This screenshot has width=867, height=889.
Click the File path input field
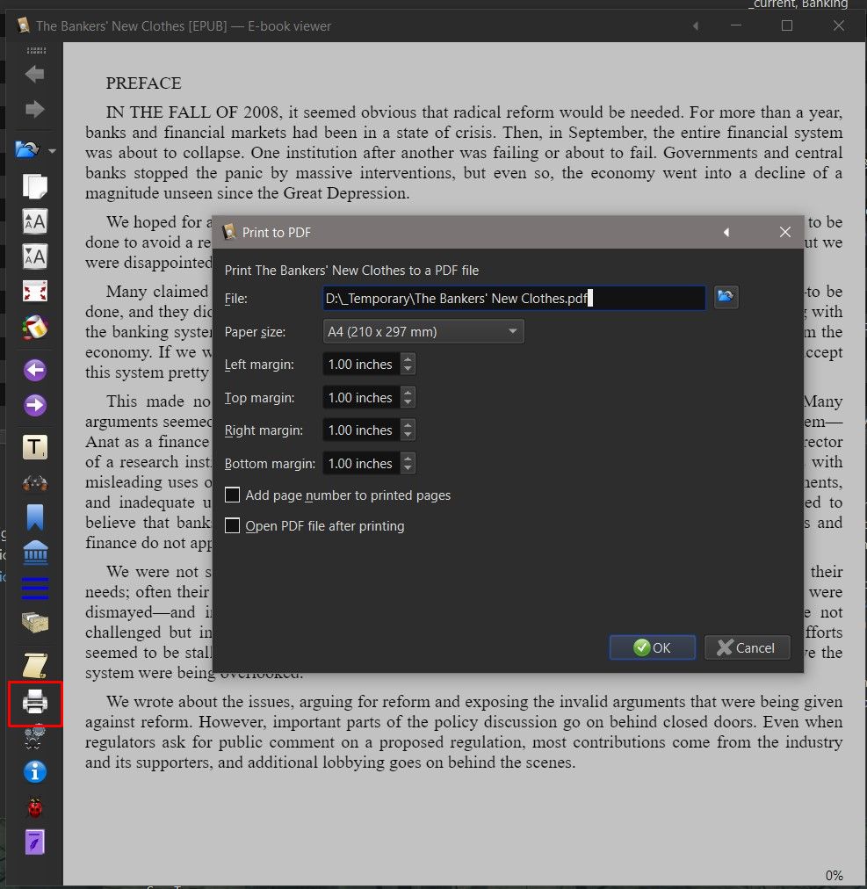click(514, 298)
